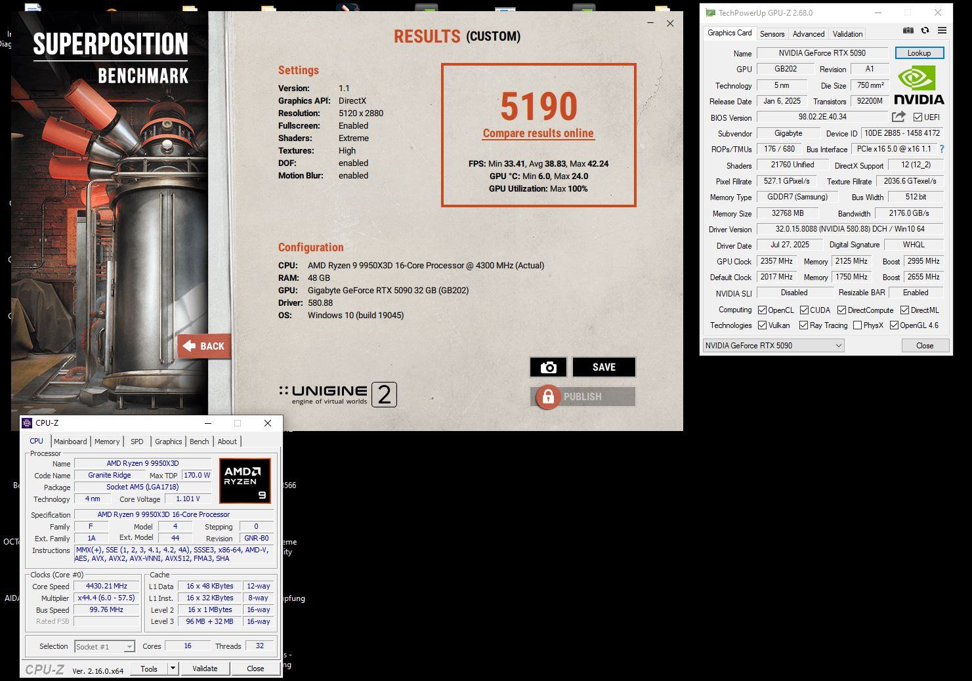Open the Socket #1 selection dropdown
972x681 pixels.
pyautogui.click(x=105, y=647)
